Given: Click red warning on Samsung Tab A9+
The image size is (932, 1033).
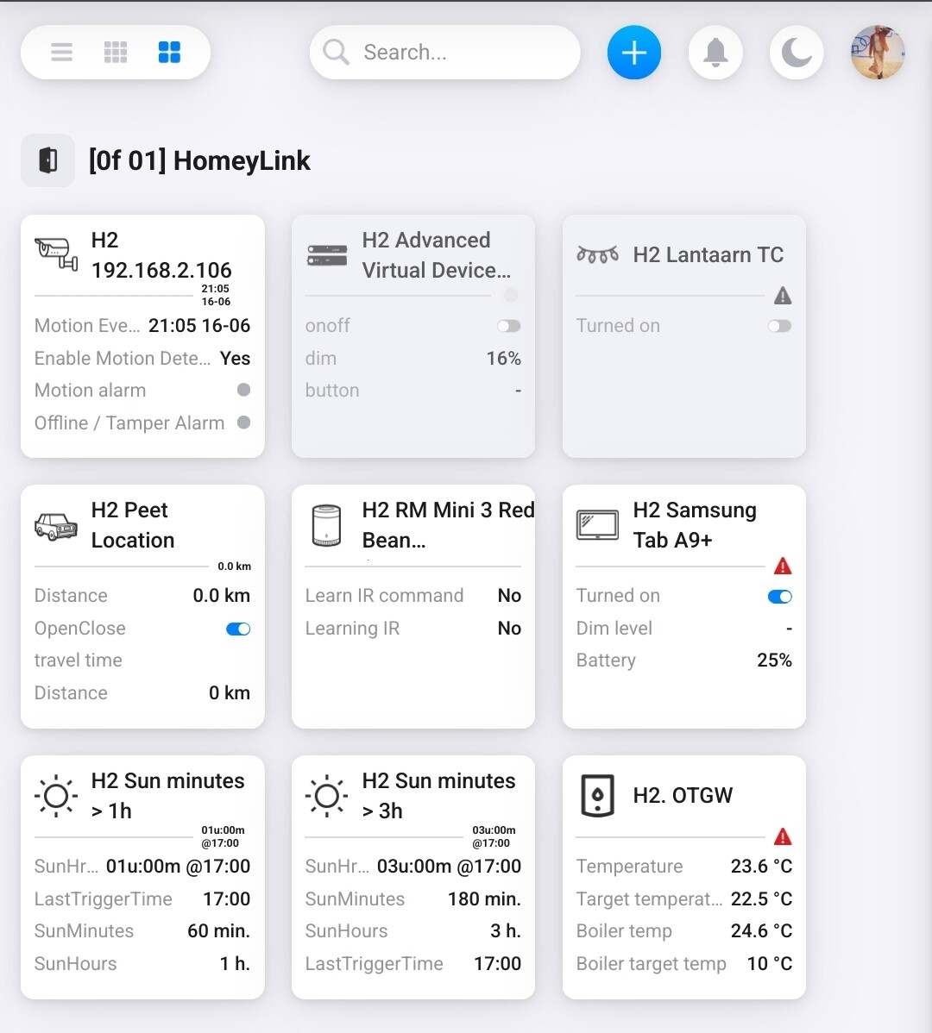Looking at the screenshot, I should click(783, 566).
